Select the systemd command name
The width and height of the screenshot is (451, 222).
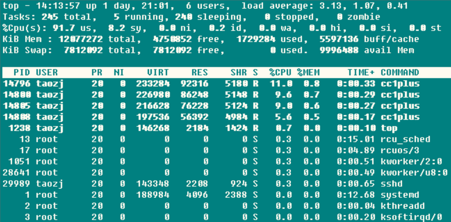400,196
